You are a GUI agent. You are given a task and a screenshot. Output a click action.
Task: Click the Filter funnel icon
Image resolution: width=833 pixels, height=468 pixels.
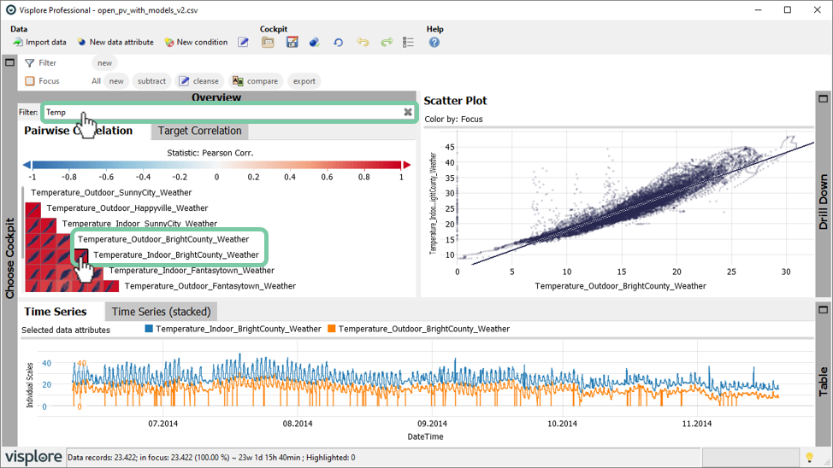point(30,62)
